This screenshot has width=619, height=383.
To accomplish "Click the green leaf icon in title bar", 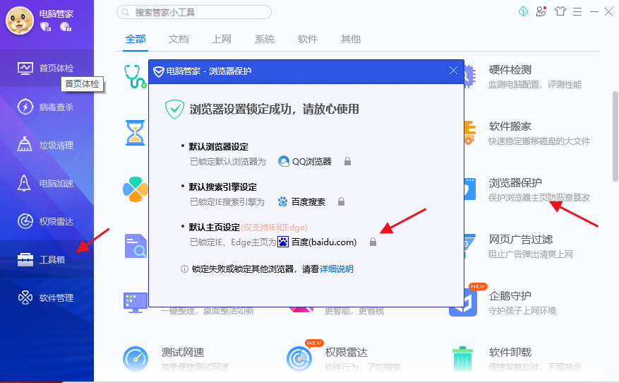I will coord(523,11).
